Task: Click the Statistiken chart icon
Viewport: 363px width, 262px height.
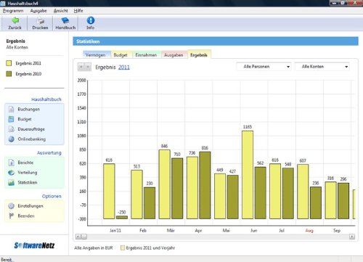Action: 11,182
